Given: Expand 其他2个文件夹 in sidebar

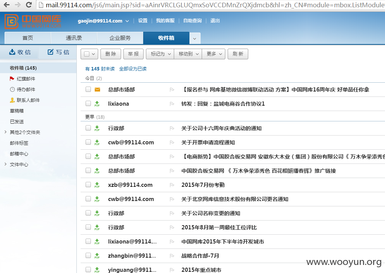Looking at the screenshot, I should (5, 132).
